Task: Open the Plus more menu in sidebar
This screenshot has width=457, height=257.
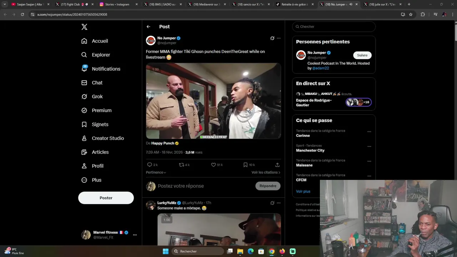Action: (84, 180)
